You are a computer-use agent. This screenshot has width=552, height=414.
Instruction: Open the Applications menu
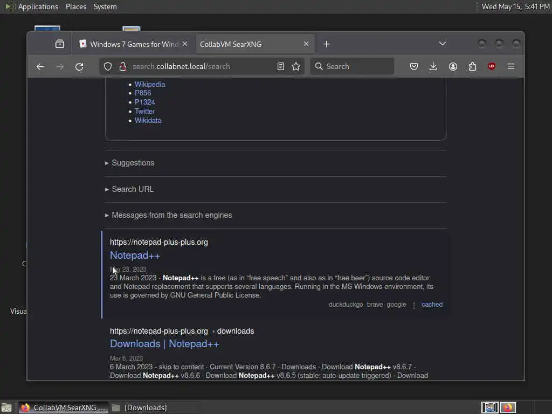[38, 6]
